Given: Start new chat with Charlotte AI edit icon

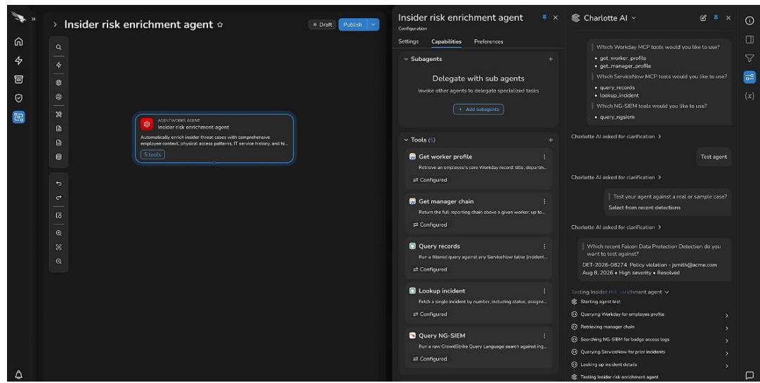Looking at the screenshot, I should tap(703, 18).
